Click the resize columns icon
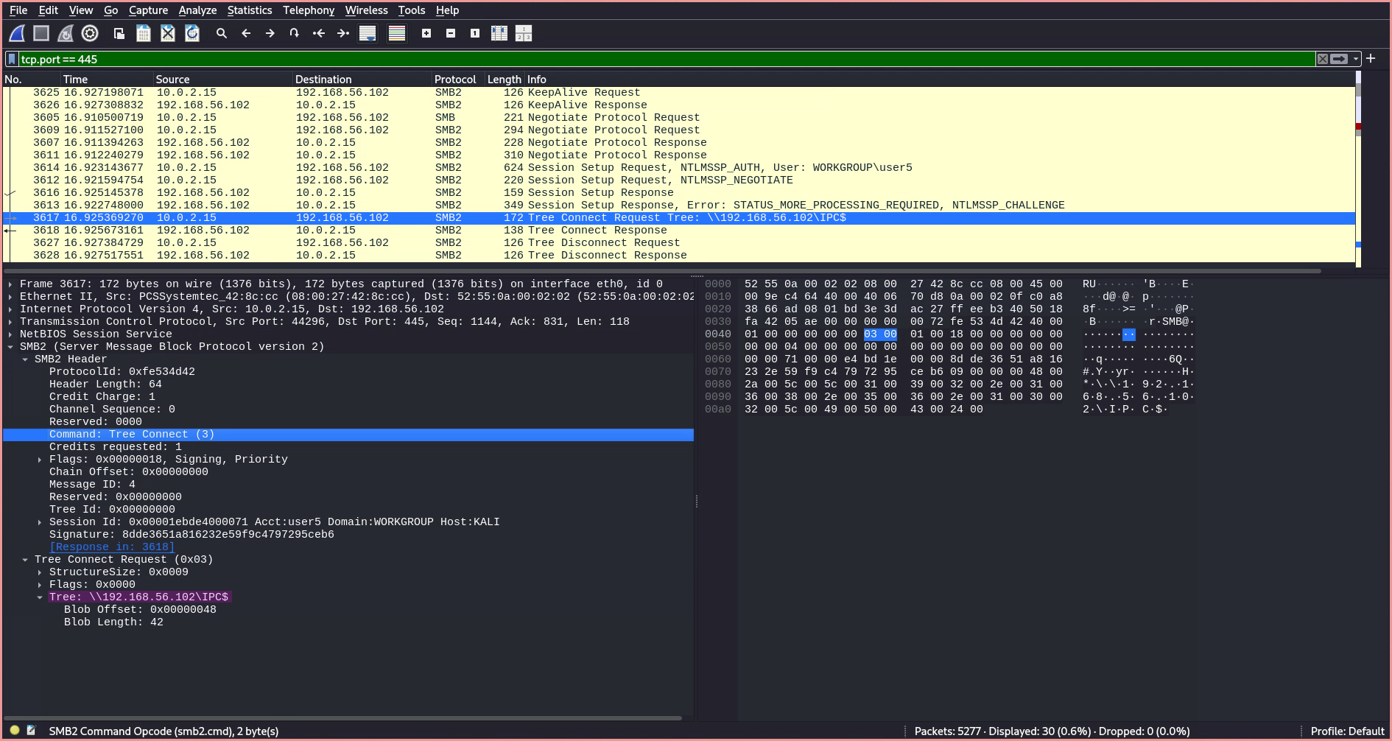Image resolution: width=1392 pixels, height=741 pixels. click(x=499, y=33)
